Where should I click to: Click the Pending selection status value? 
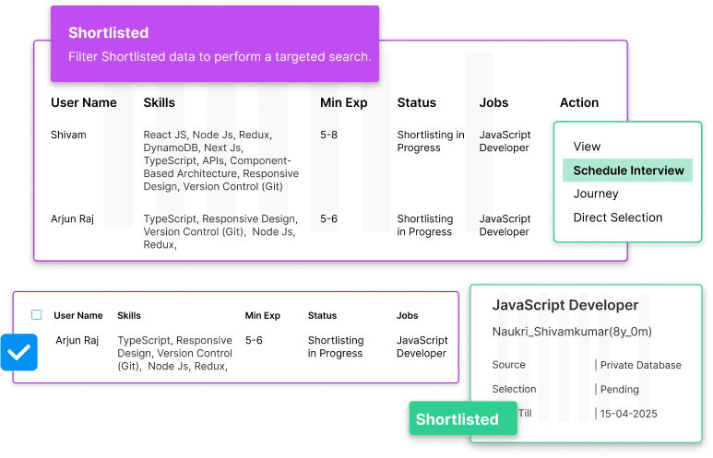pos(620,389)
